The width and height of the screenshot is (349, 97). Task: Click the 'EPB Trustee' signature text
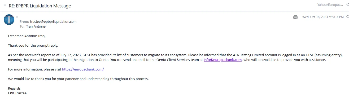(x=17, y=93)
